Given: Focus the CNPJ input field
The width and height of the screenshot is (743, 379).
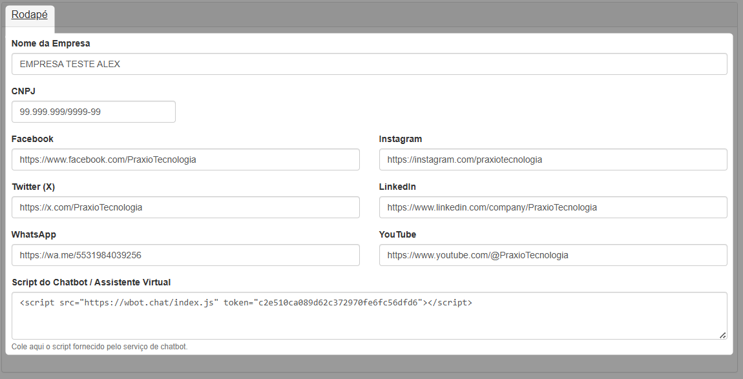Looking at the screenshot, I should pyautogui.click(x=93, y=112).
